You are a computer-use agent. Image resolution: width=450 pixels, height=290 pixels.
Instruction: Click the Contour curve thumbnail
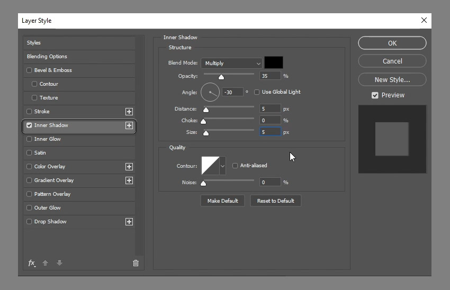(x=210, y=166)
